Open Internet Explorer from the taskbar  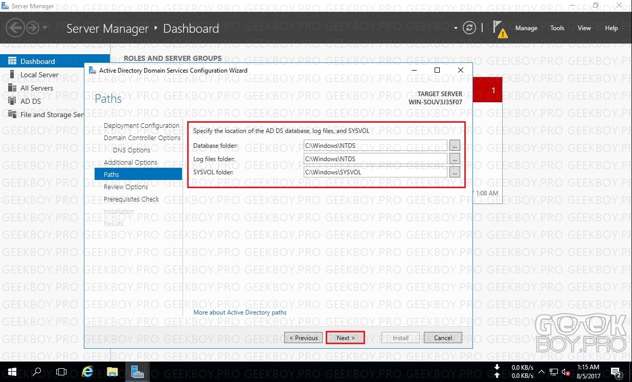point(87,372)
